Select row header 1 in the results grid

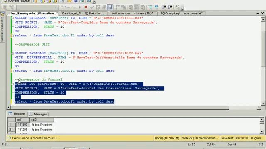click(x=12, y=125)
